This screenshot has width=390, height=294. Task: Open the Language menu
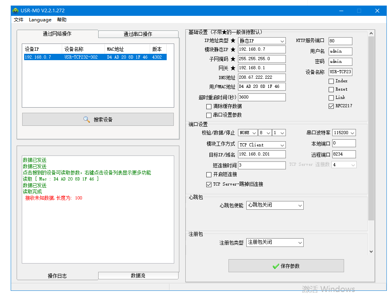pyautogui.click(x=40, y=20)
